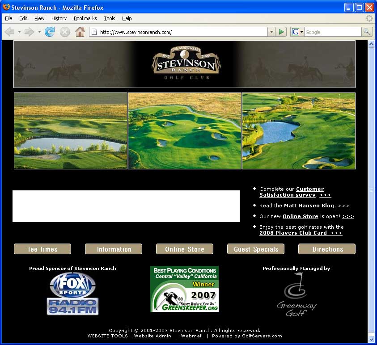Open the 2008 Players Club Card link
The width and height of the screenshot is (377, 345).
tap(294, 233)
